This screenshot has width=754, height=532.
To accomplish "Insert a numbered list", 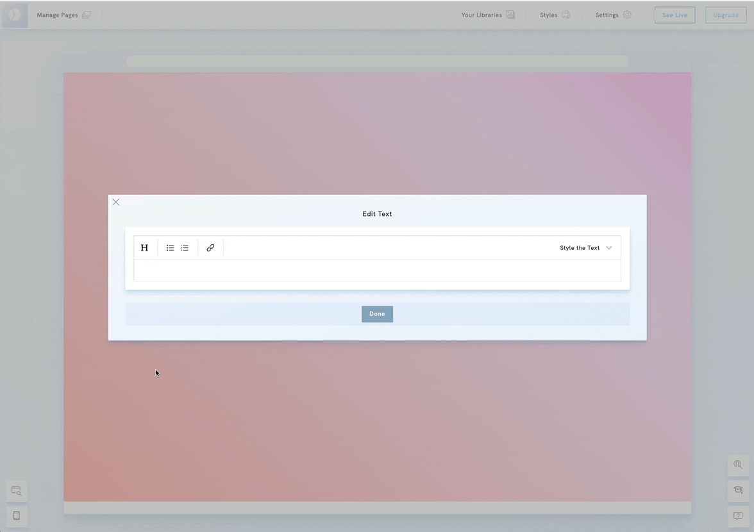I will coord(185,248).
